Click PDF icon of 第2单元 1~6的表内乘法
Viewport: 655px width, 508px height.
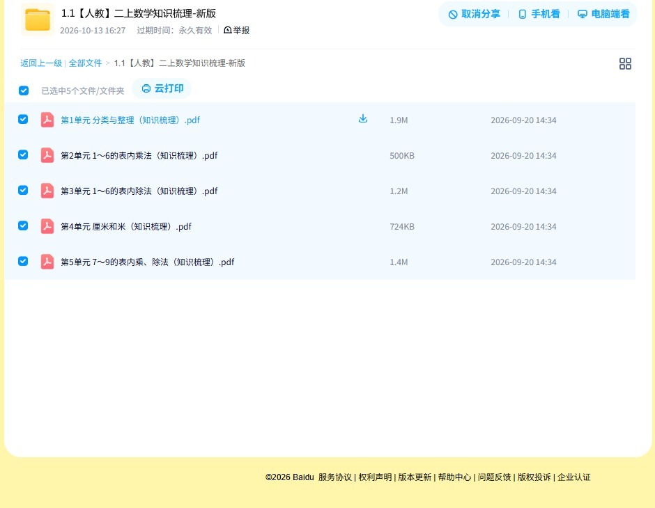tap(47, 155)
